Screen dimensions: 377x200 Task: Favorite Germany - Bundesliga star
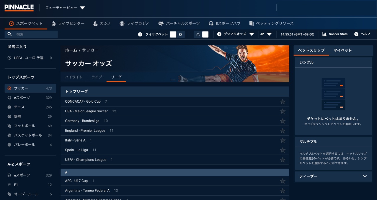point(283,121)
